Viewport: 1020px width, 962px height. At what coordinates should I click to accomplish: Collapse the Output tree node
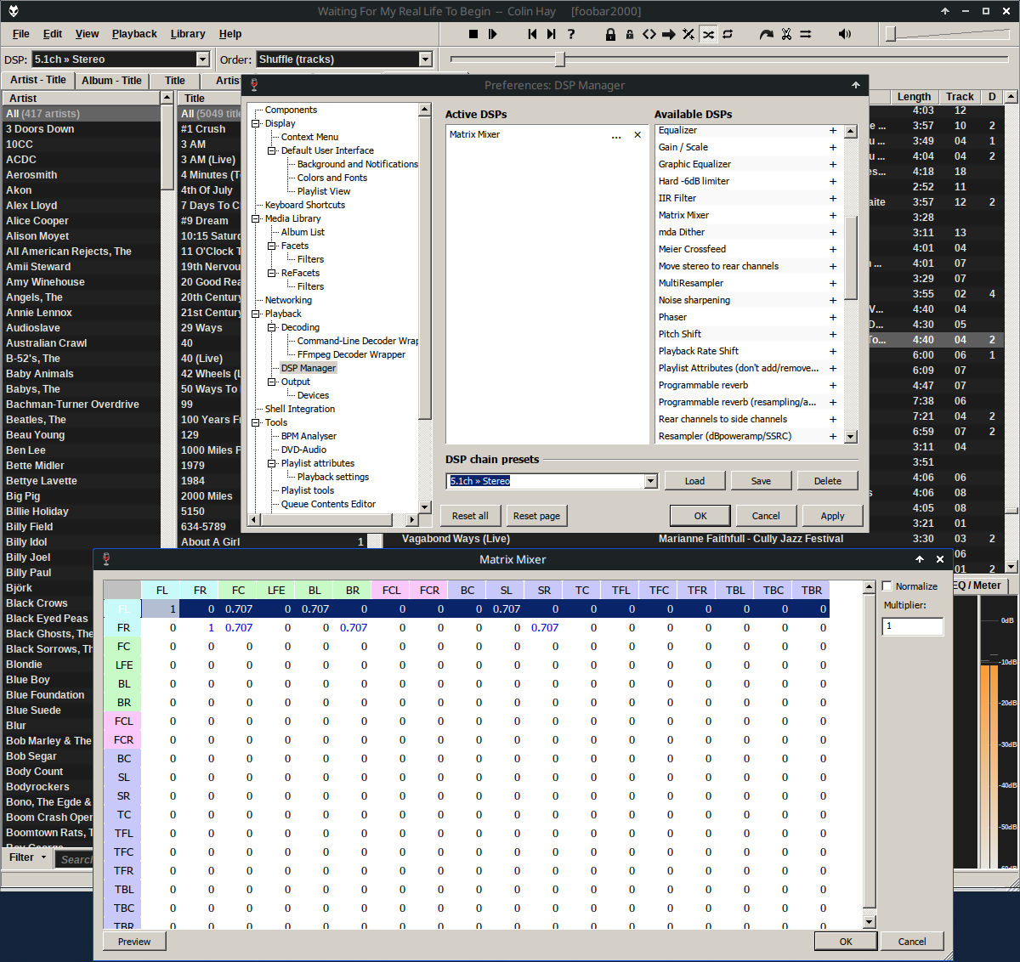[x=272, y=382]
